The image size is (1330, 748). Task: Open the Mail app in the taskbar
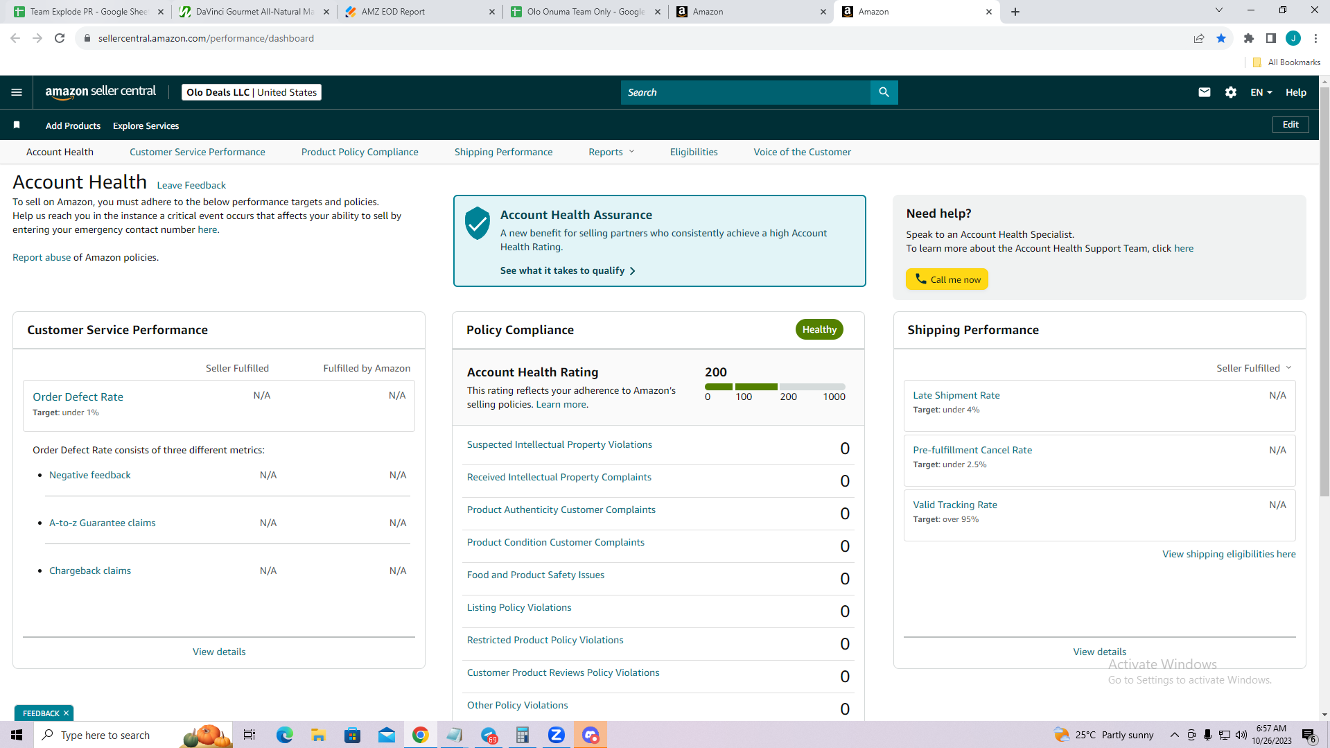click(x=387, y=735)
